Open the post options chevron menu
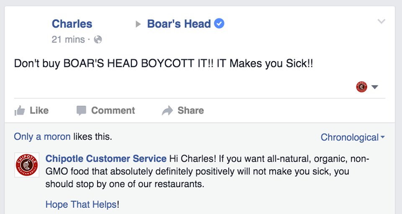 pos(381,21)
